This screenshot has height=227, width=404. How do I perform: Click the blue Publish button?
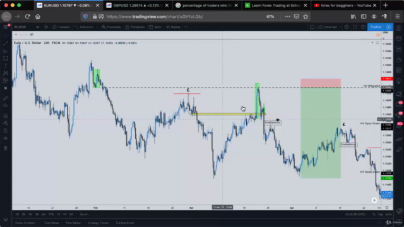click(376, 26)
